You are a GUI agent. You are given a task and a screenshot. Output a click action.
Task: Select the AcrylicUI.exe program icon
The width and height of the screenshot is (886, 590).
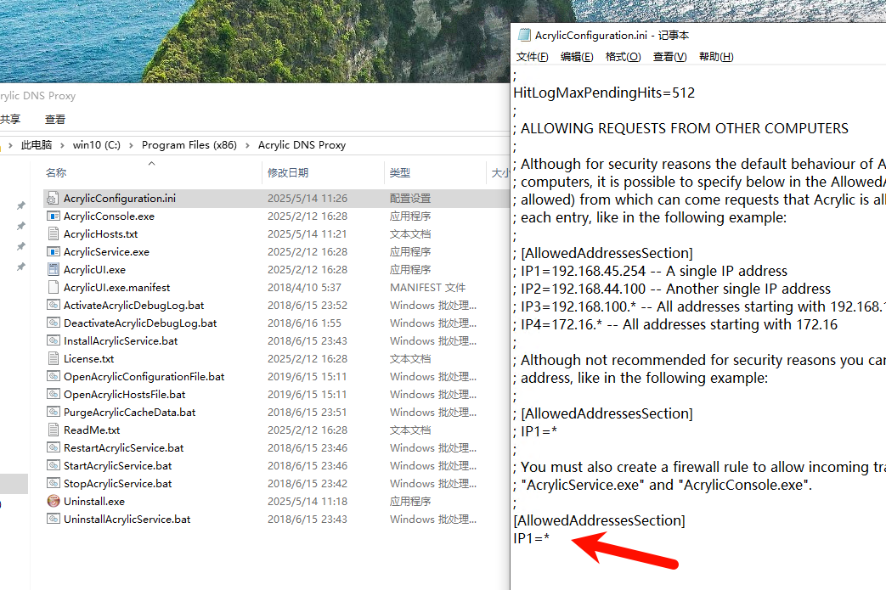pos(54,270)
